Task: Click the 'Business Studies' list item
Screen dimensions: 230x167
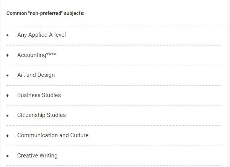Action: click(x=39, y=95)
